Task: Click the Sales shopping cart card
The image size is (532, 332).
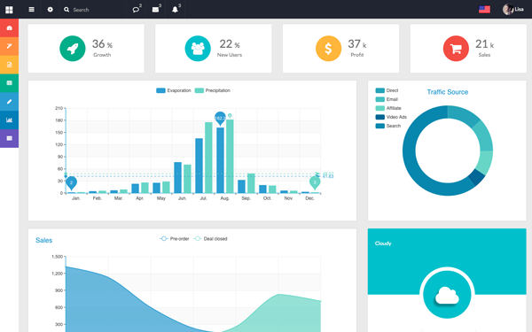Action: 468,48
